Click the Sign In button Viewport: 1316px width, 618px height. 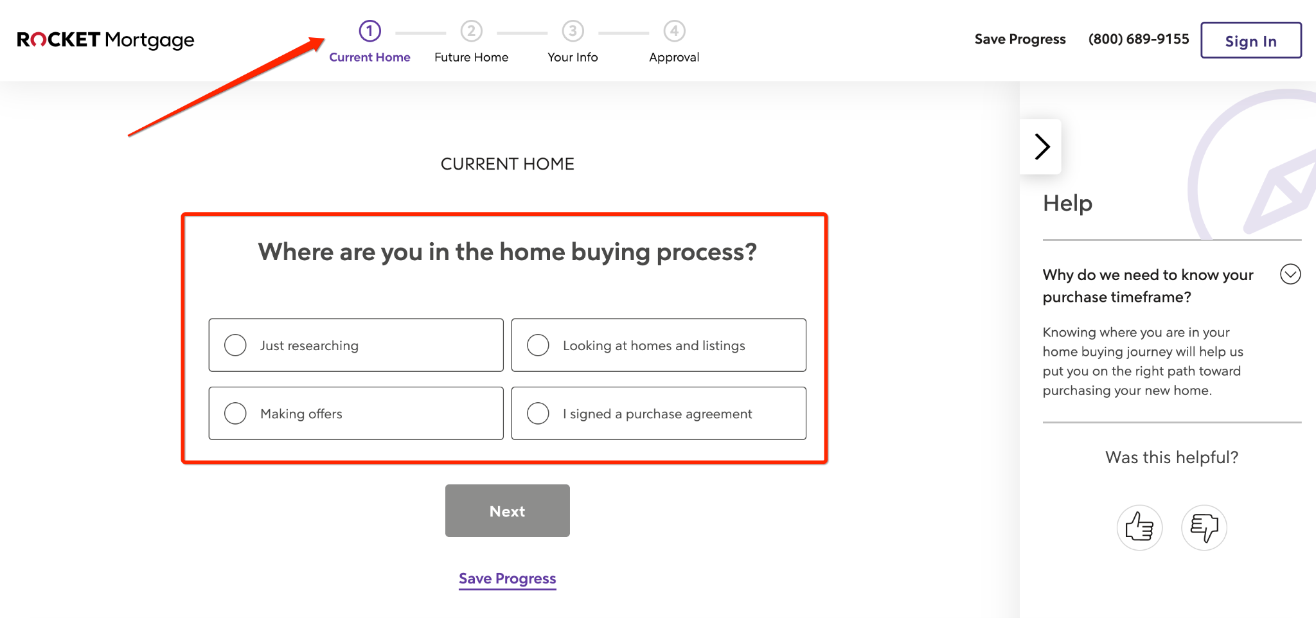1250,40
